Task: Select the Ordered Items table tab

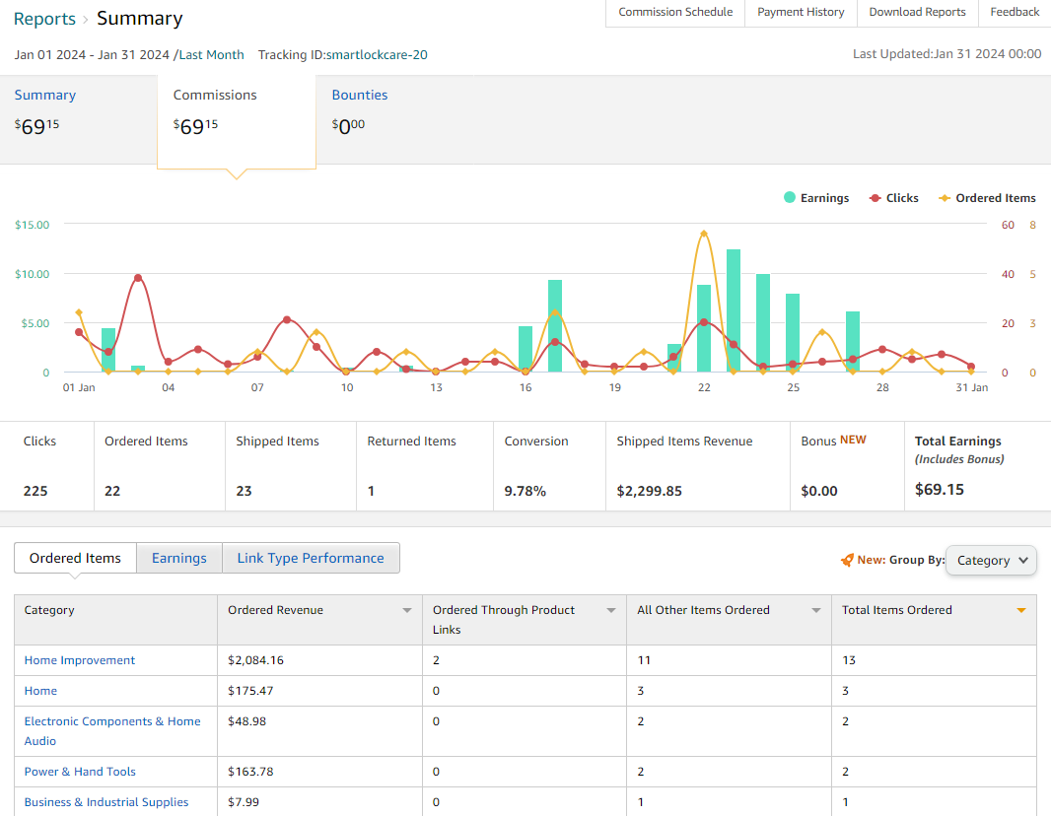Action: (x=75, y=558)
